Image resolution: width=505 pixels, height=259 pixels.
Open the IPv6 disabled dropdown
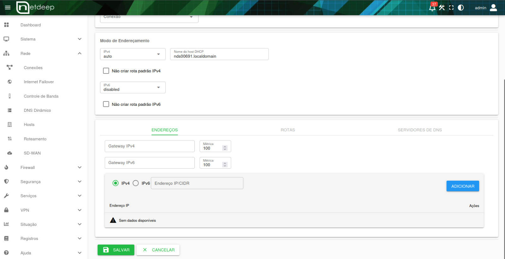[133, 87]
